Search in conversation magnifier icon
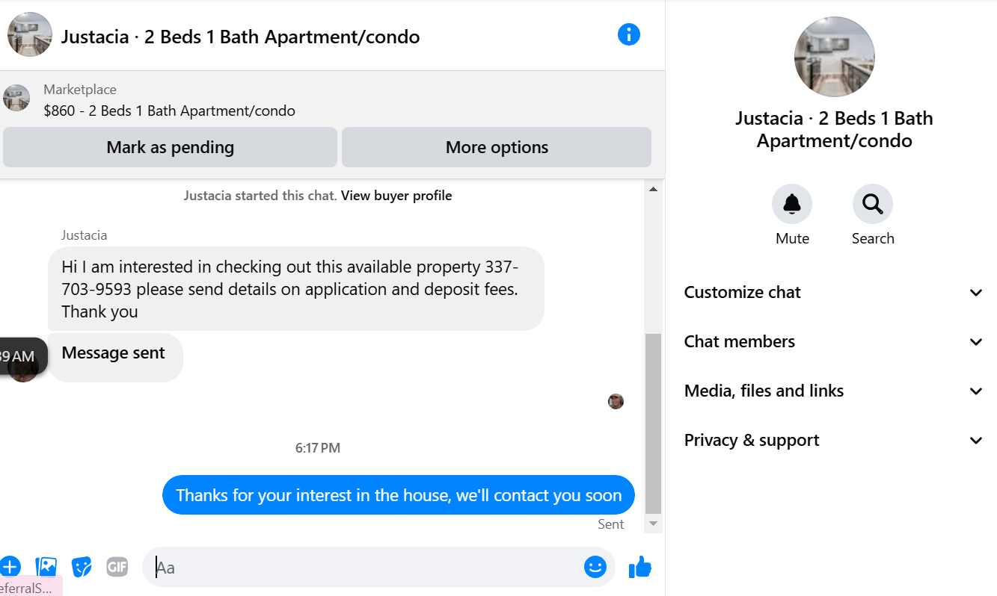 [872, 204]
